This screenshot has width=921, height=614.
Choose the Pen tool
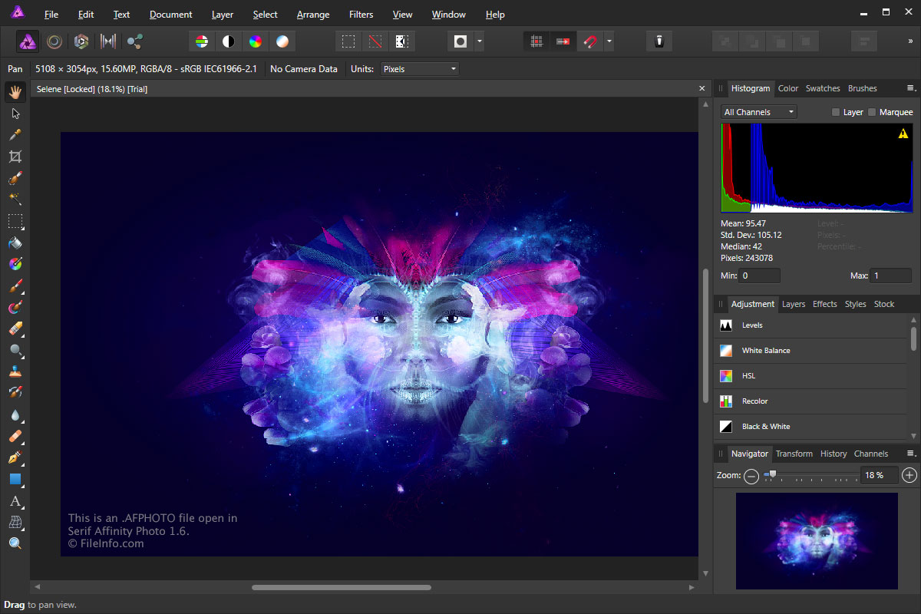(15, 458)
